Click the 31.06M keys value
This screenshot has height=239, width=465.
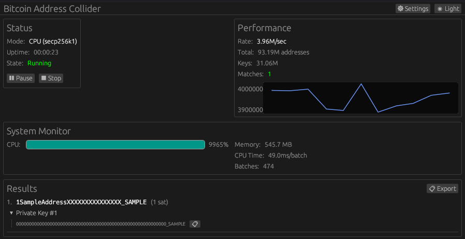(267, 63)
